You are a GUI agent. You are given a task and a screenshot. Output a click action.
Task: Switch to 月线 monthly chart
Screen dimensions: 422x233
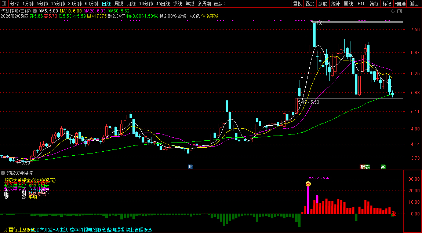131,4
